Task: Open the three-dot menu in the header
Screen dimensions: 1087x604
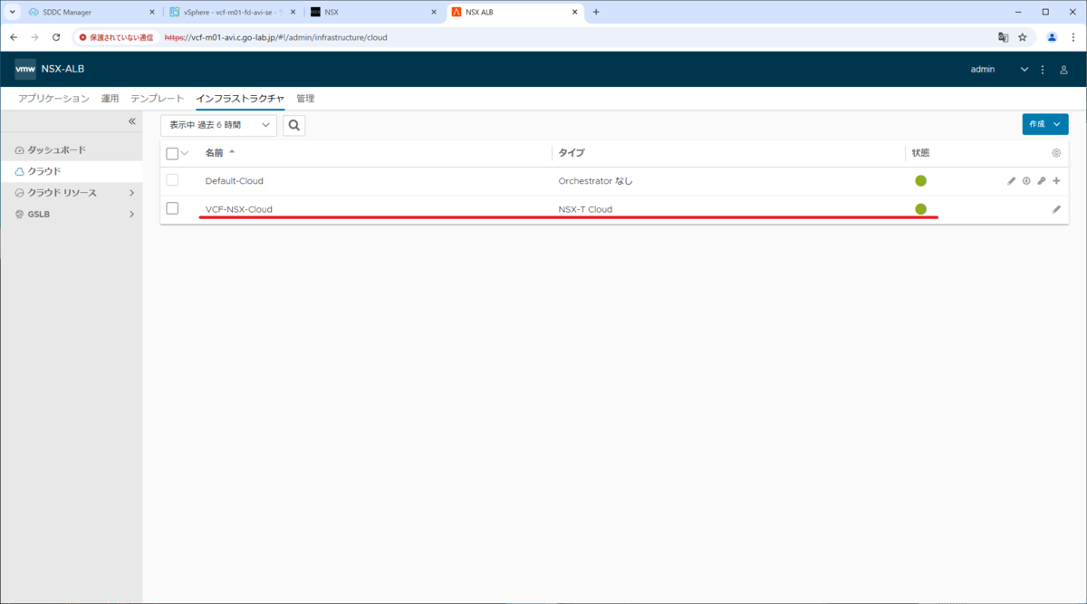Action: click(x=1043, y=70)
